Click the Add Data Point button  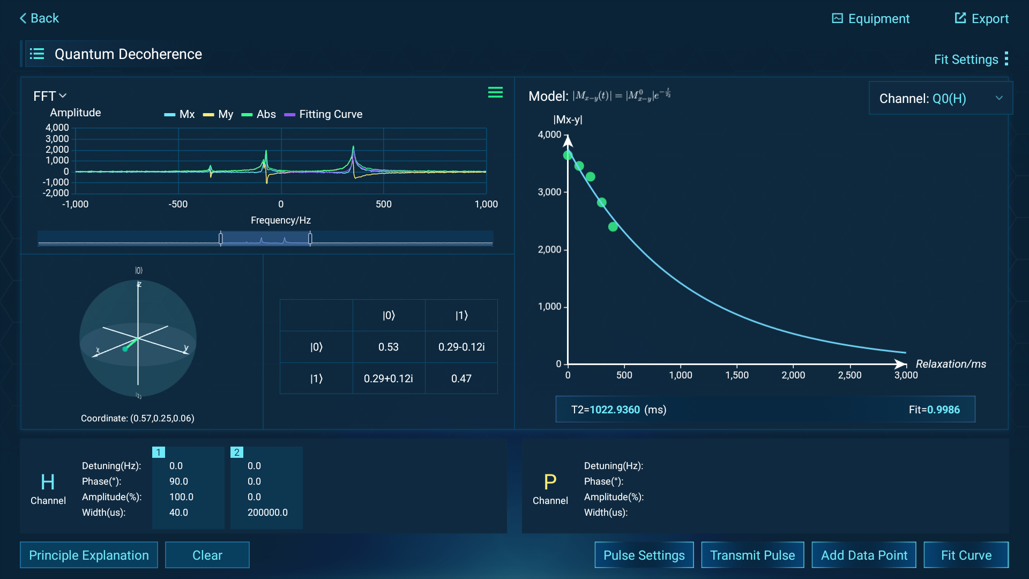tap(863, 555)
